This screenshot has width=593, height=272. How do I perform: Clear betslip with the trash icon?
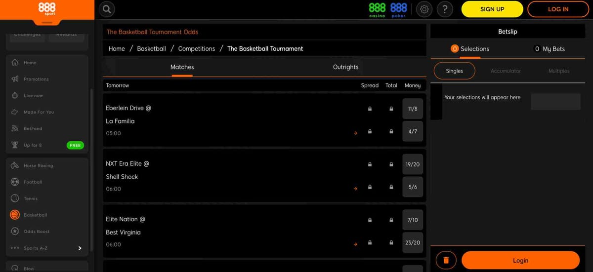pyautogui.click(x=446, y=260)
